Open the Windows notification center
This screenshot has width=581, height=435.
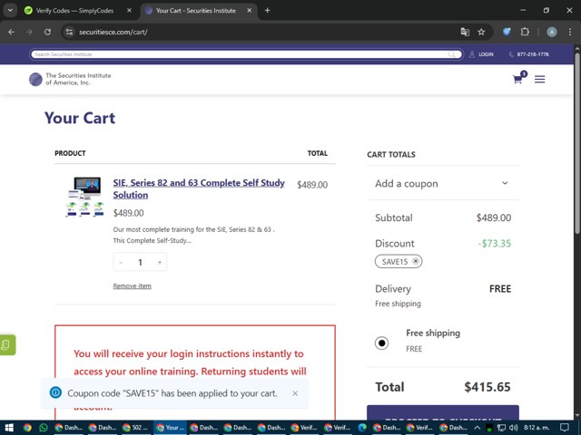click(x=564, y=428)
